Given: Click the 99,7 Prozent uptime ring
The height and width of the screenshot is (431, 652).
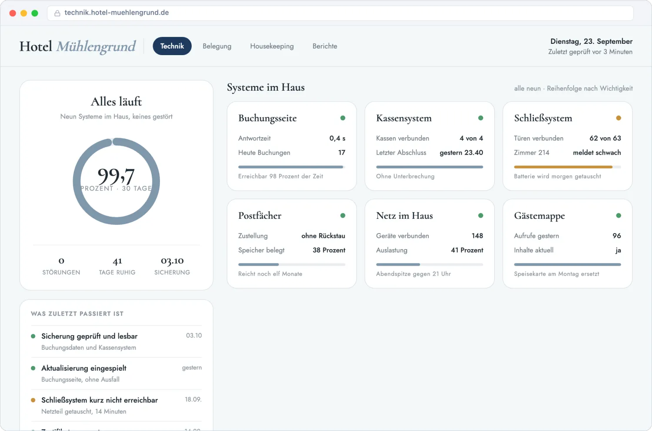Looking at the screenshot, I should (x=116, y=181).
